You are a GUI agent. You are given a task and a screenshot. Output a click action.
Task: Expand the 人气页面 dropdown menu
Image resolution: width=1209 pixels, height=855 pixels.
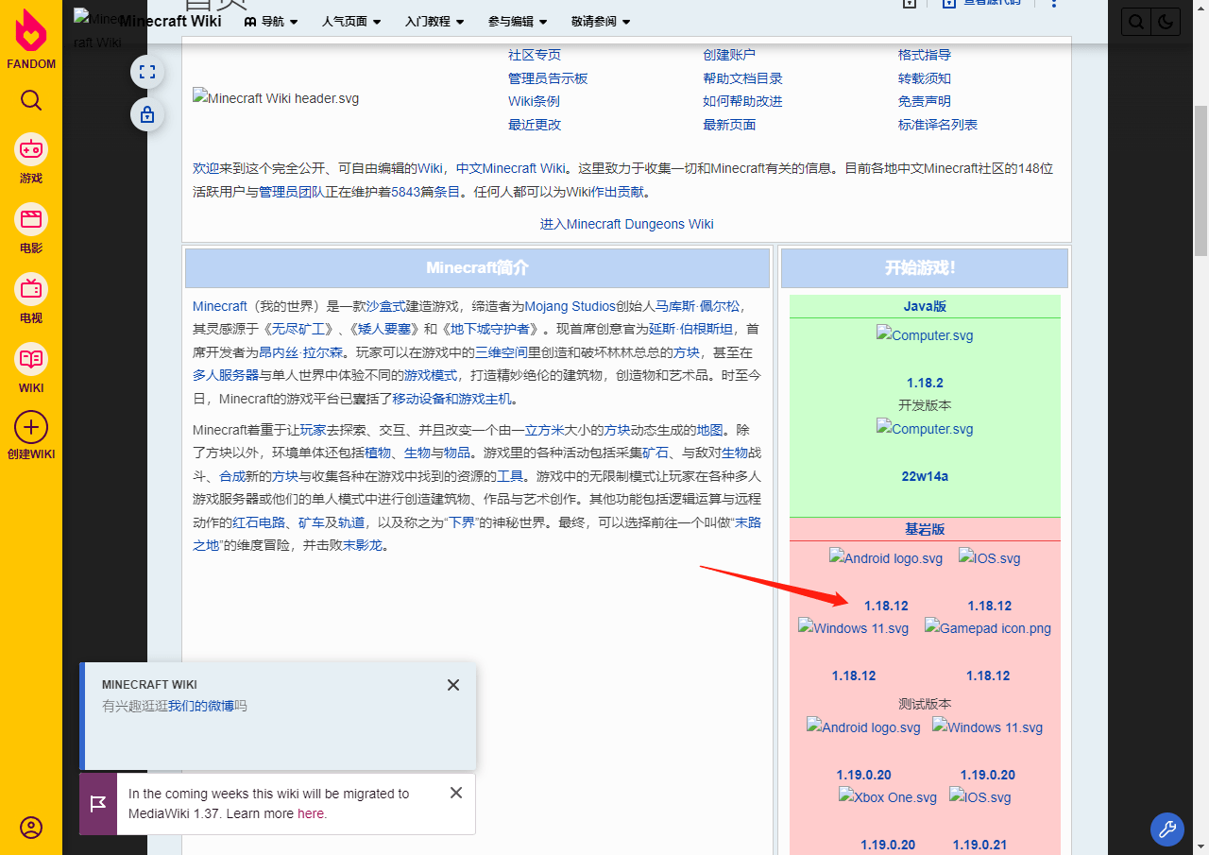click(x=351, y=22)
